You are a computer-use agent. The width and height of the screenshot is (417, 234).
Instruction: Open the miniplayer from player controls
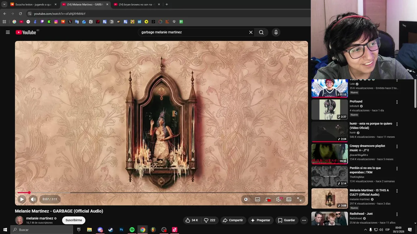(x=268, y=199)
